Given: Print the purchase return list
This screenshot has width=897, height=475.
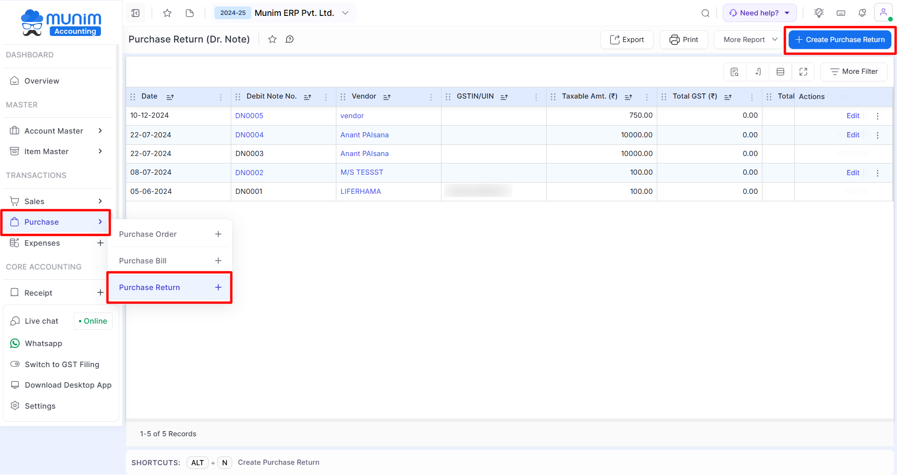Looking at the screenshot, I should (684, 40).
